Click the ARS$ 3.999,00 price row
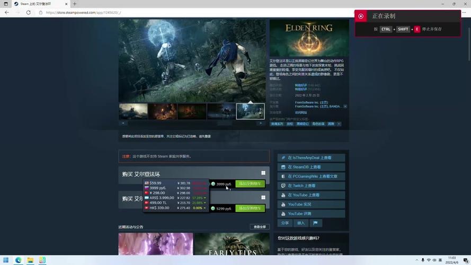471x265 pixels. (x=176, y=198)
